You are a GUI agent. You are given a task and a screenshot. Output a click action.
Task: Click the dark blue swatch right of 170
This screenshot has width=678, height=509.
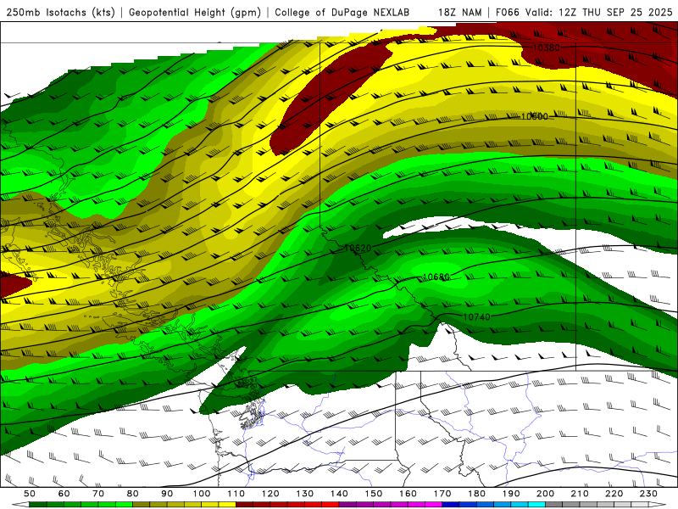point(451,505)
